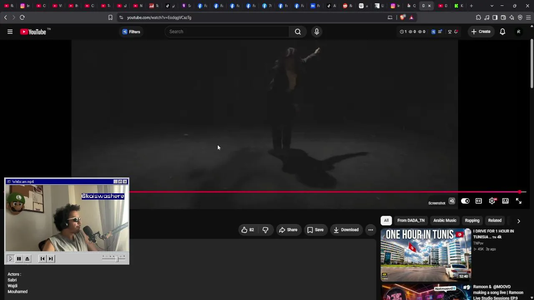Open the browser extensions puzzle icon

click(x=479, y=17)
